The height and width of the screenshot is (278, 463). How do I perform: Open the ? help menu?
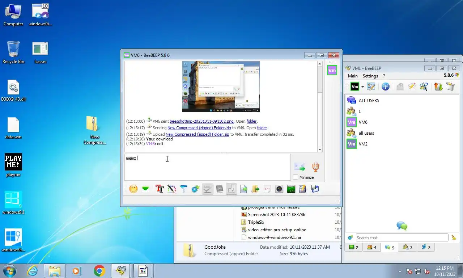click(384, 76)
